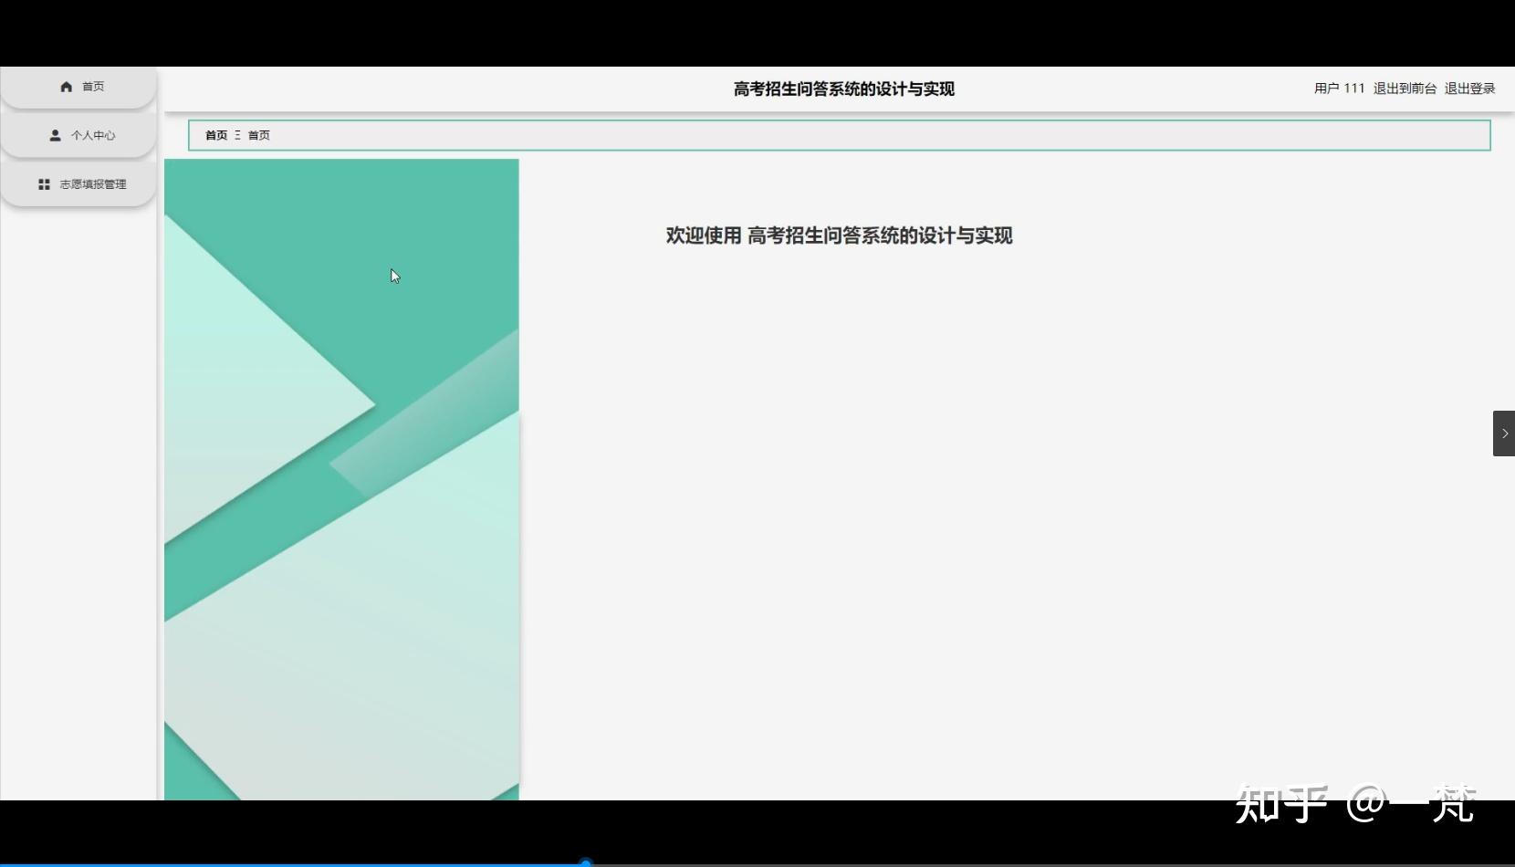Viewport: 1515px width, 867px height.
Task: Click the list icon inside the breadcrumb bar
Action: 236,134
